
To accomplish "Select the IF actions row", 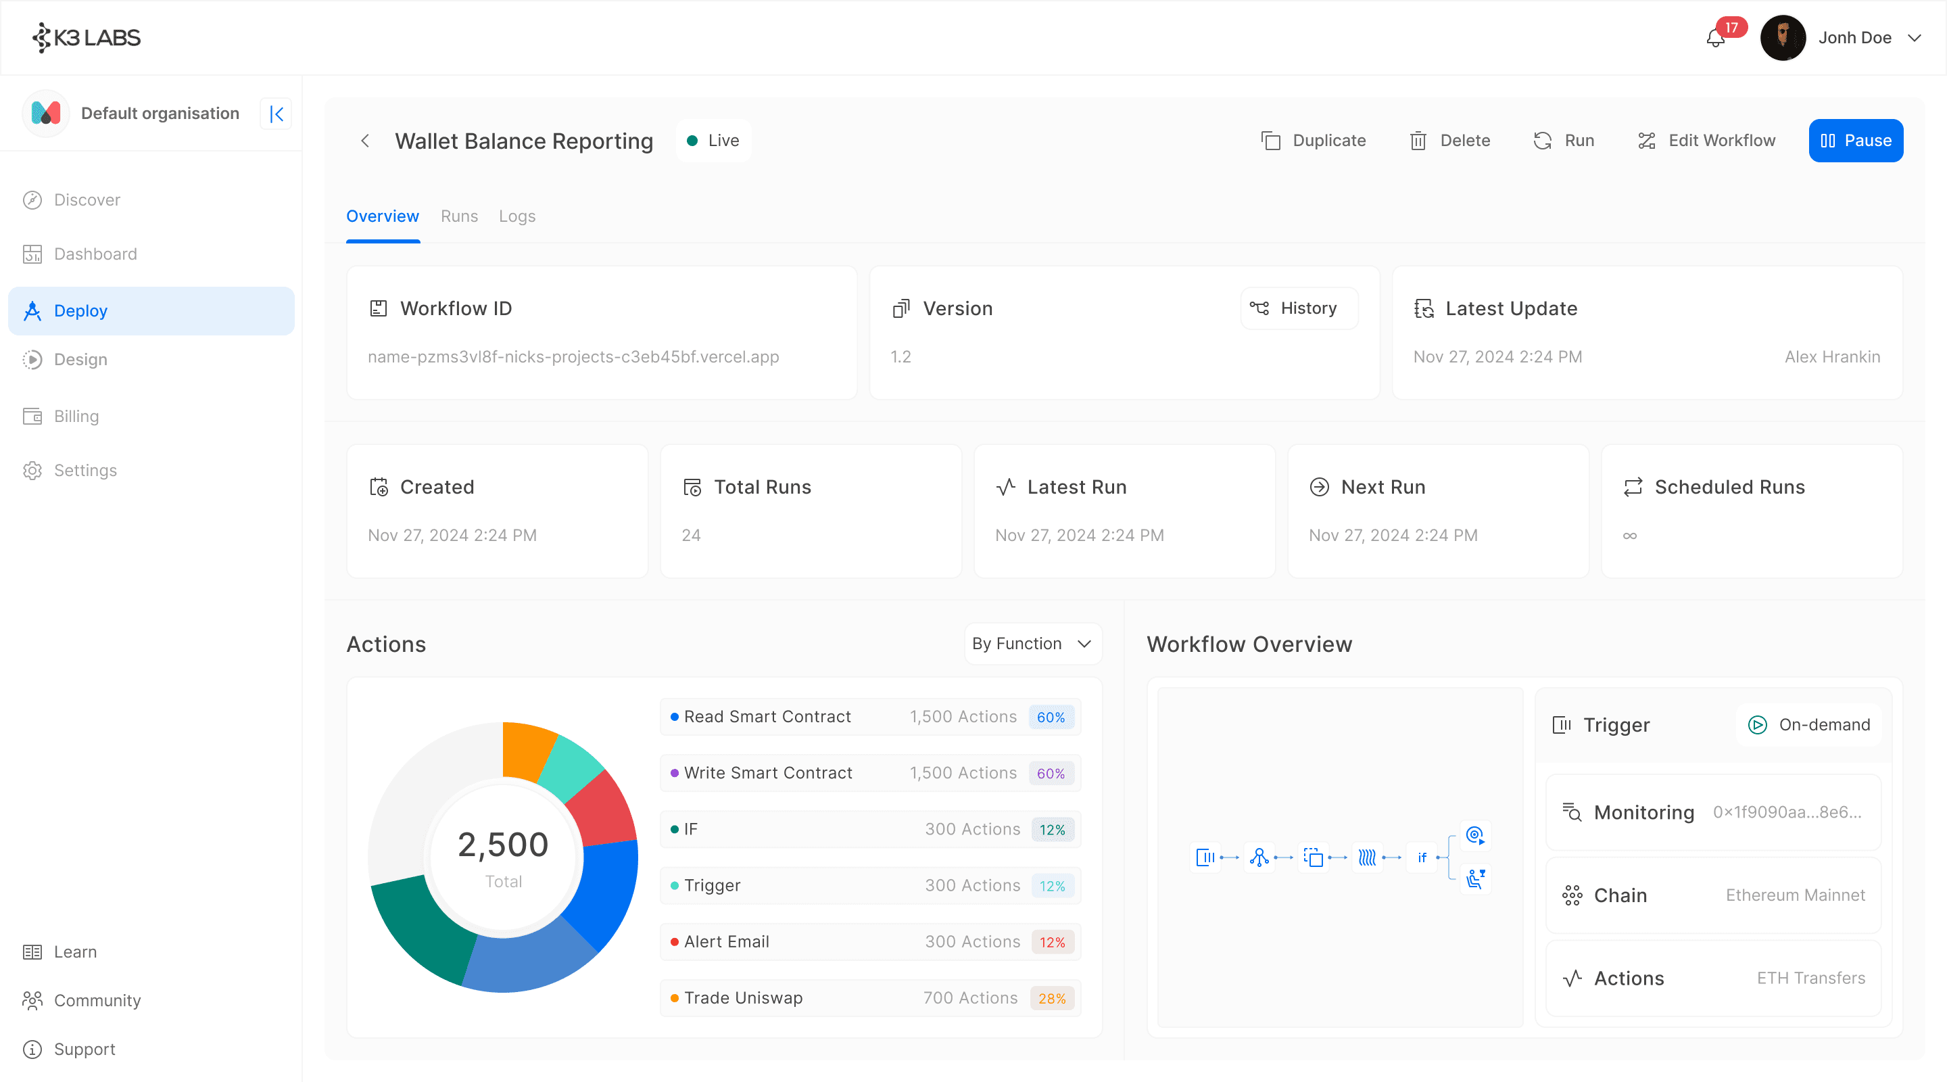I will click(870, 828).
